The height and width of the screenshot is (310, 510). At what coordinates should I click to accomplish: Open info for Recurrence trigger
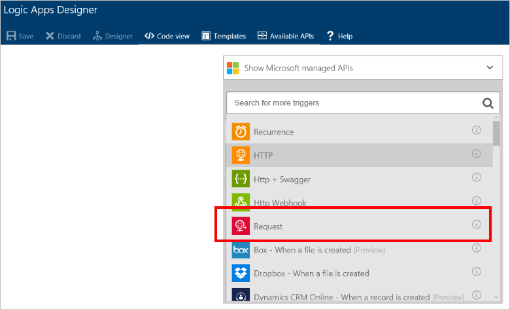coord(477,130)
